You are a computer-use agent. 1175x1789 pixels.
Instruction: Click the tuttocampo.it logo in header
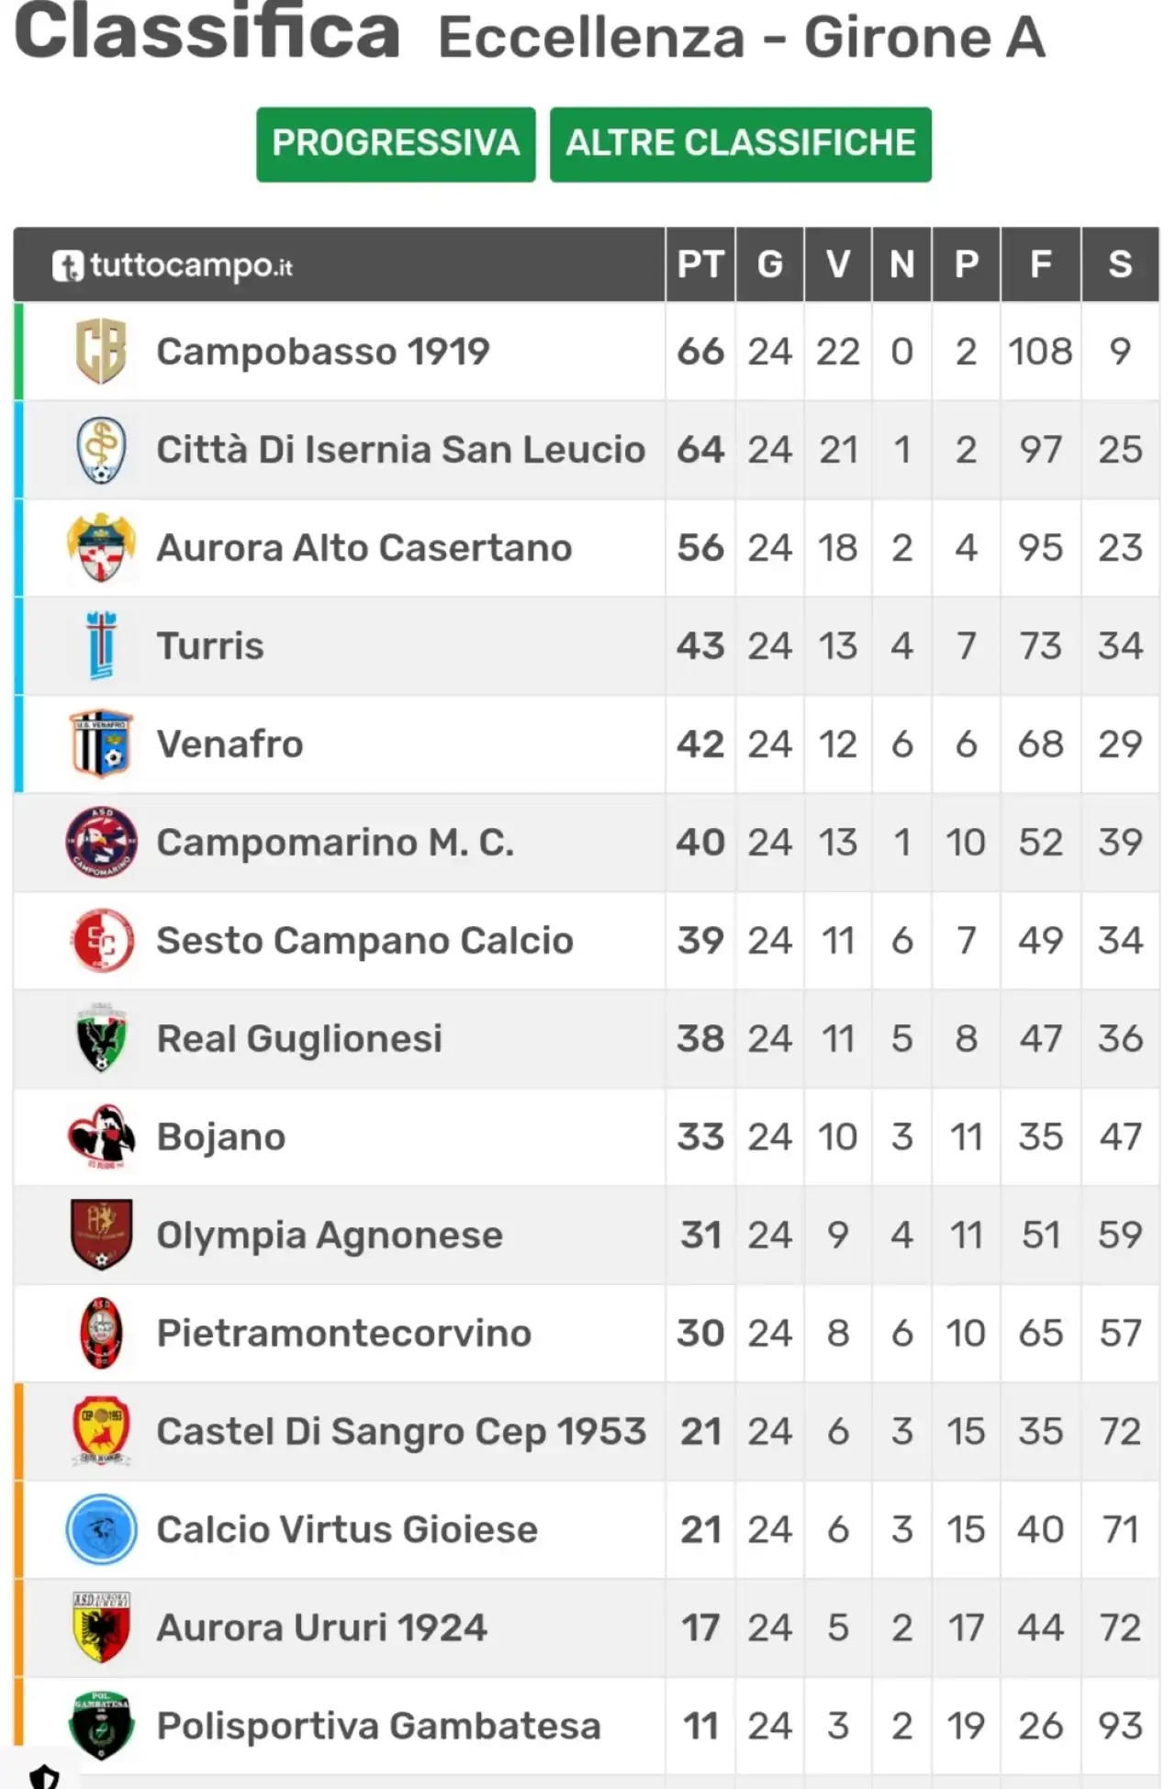click(173, 265)
